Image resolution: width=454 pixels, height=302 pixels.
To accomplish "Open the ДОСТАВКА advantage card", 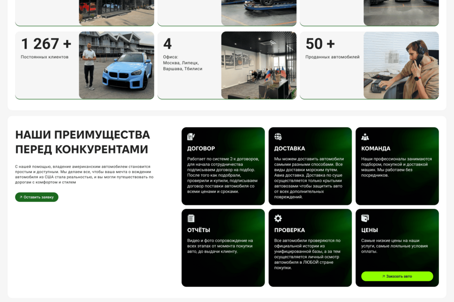I will 310,166.
